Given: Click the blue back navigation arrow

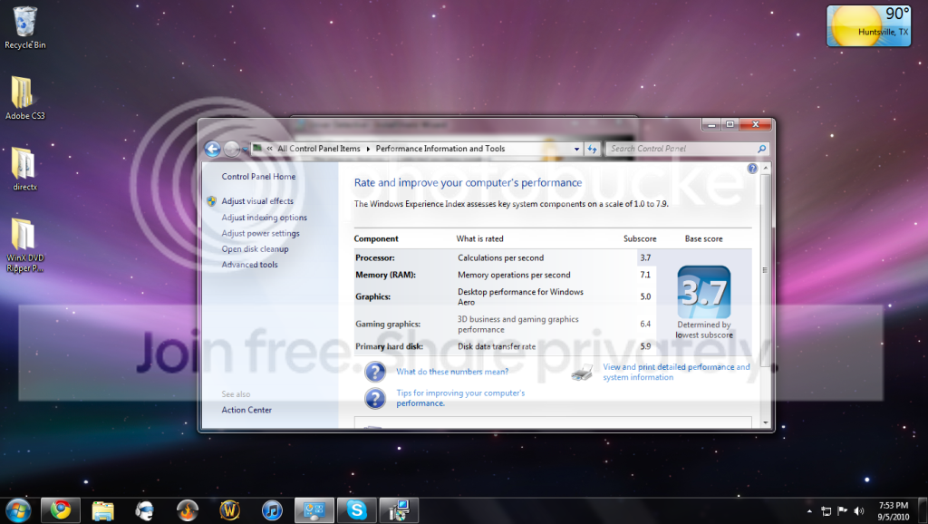Looking at the screenshot, I should (212, 150).
